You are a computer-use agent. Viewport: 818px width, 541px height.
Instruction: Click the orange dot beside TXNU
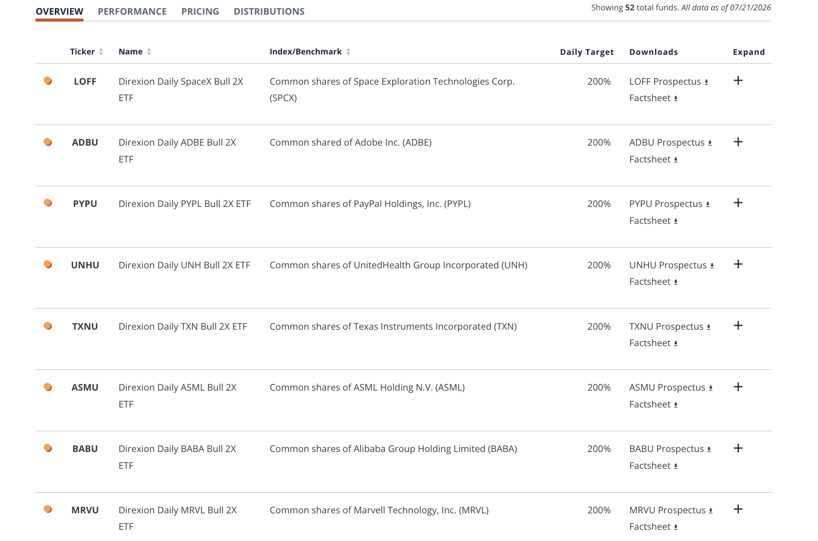(x=48, y=326)
